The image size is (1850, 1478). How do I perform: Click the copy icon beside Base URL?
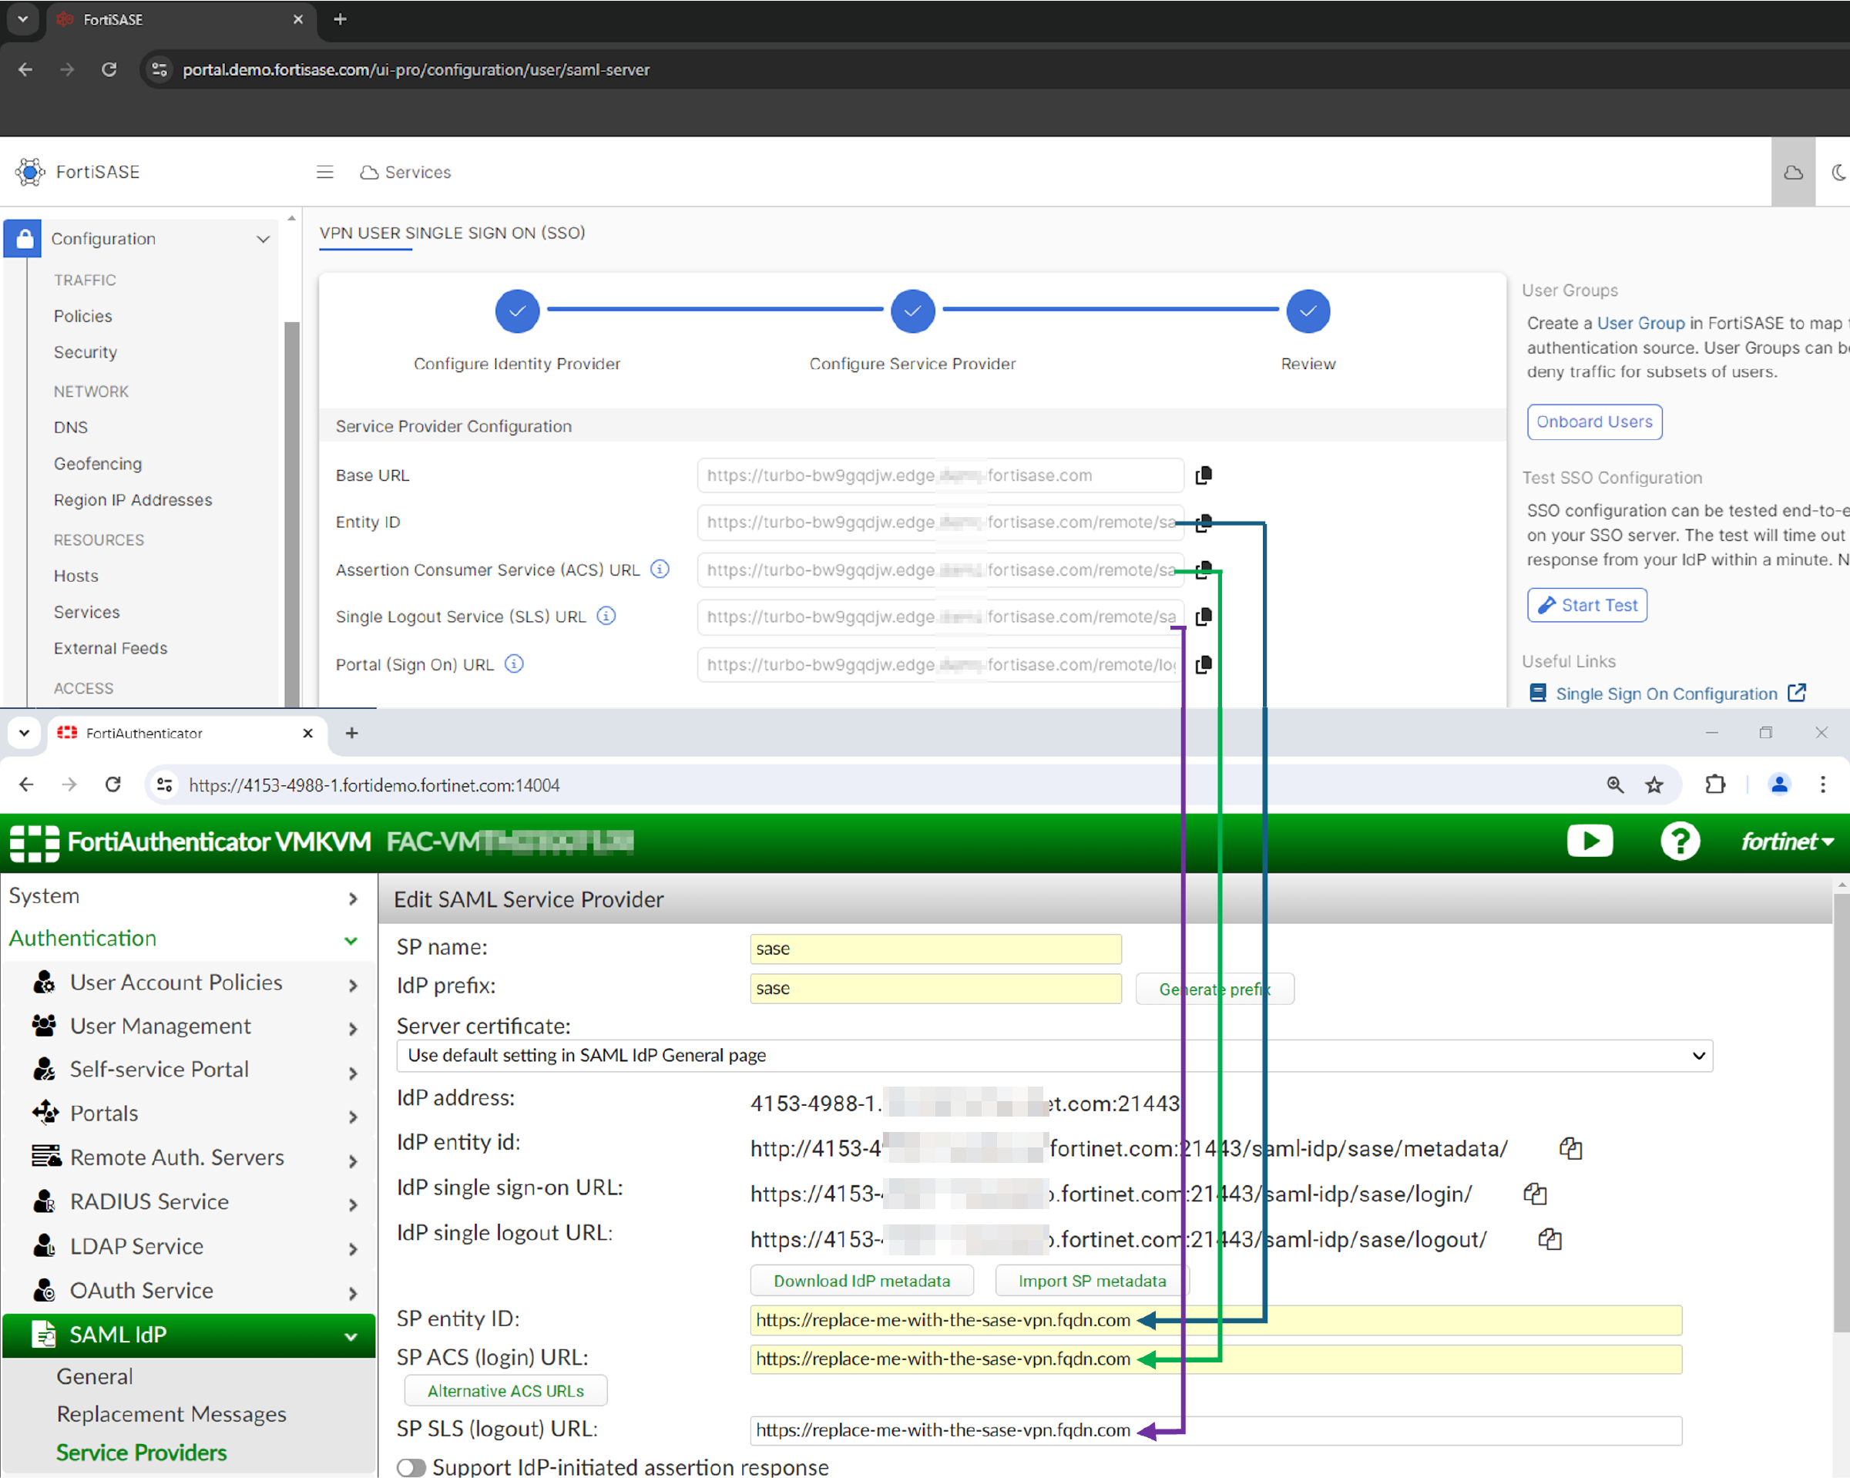1204,475
